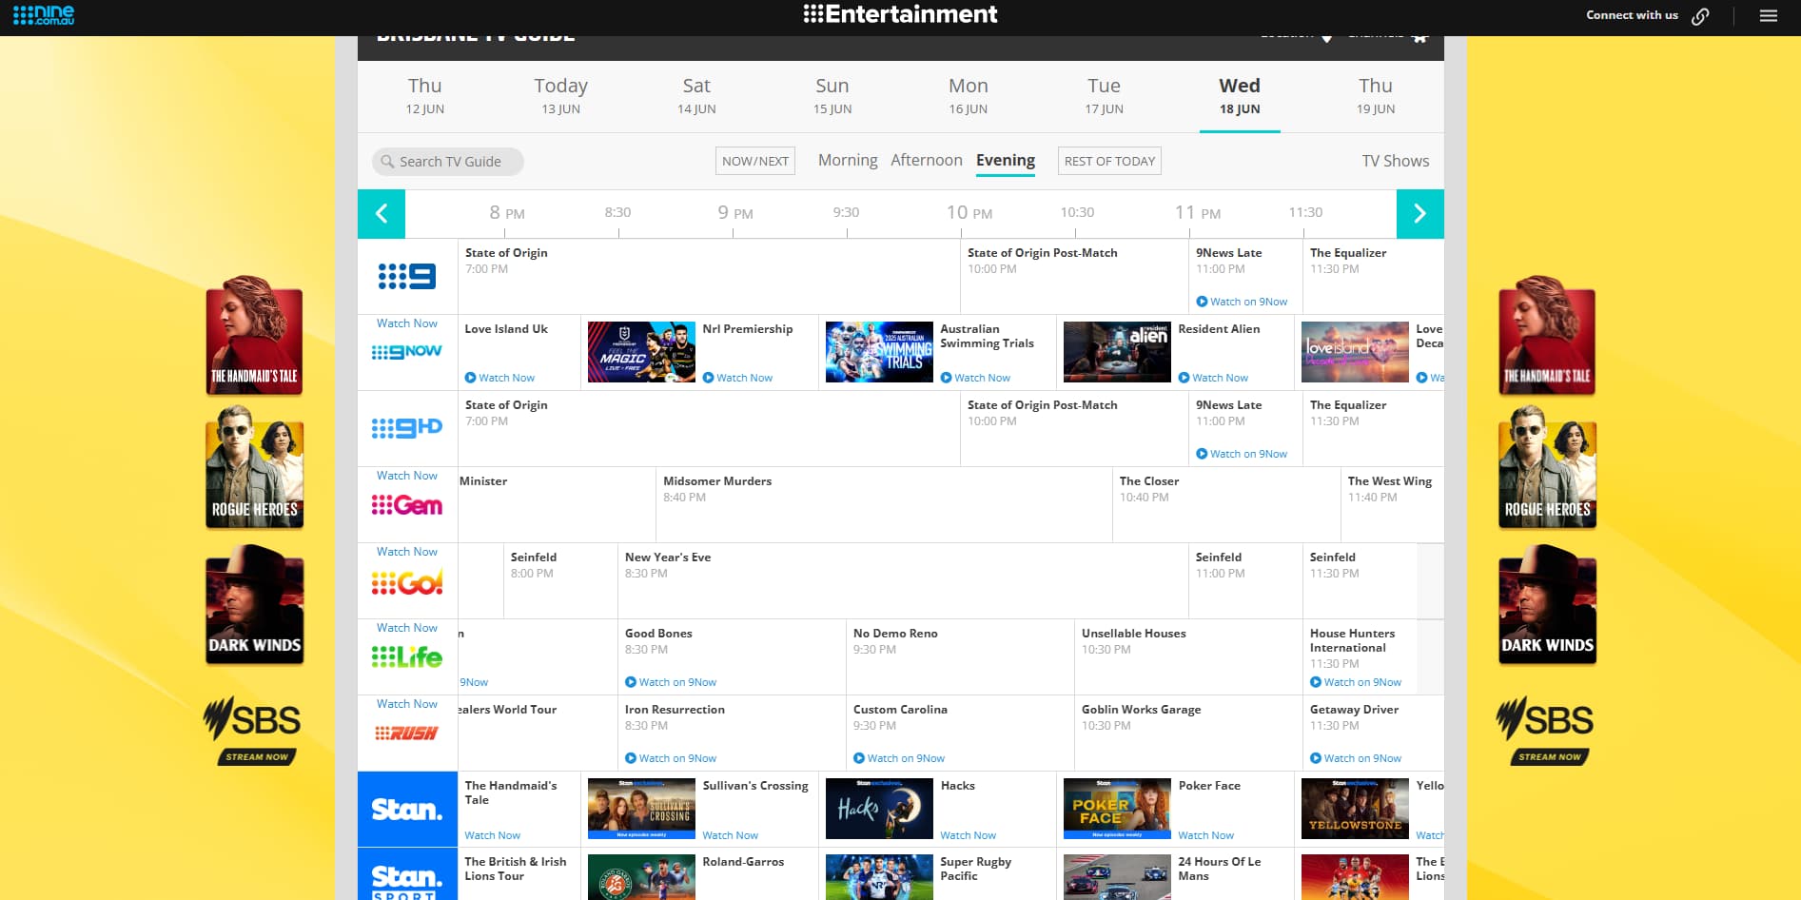
Task: Open Hacks show thumbnail
Action: (879, 809)
